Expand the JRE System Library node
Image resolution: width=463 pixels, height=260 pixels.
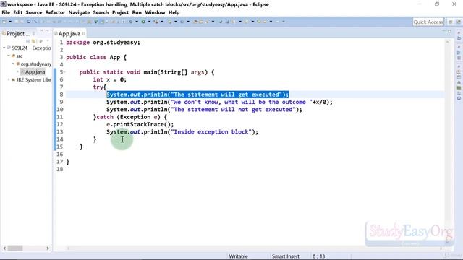(9, 79)
